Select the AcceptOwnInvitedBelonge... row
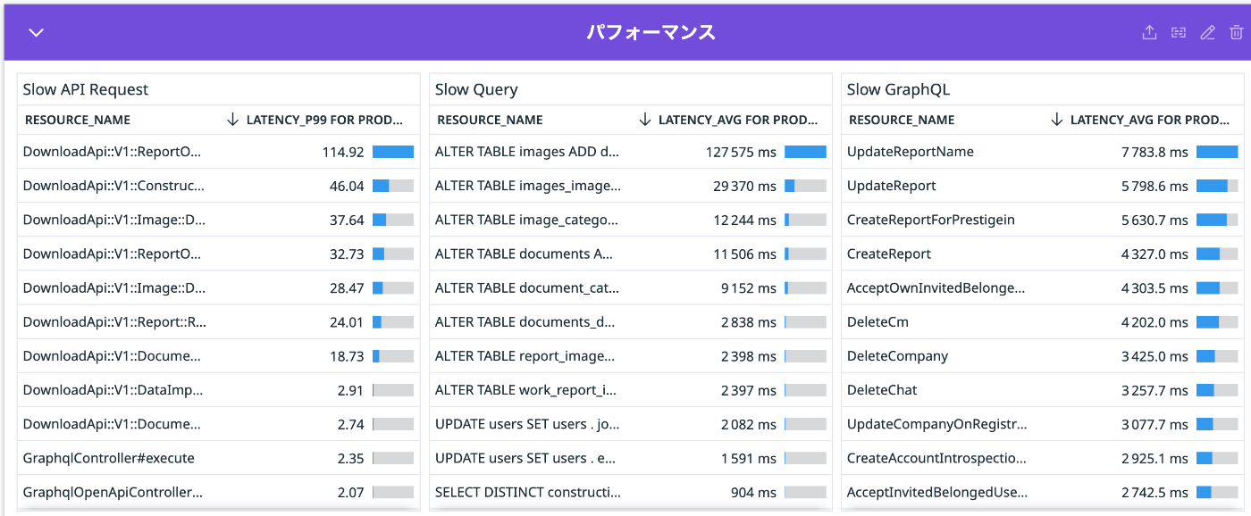This screenshot has width=1251, height=516. (1043, 288)
